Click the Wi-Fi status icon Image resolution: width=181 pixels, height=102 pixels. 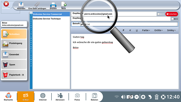pos(117,97)
